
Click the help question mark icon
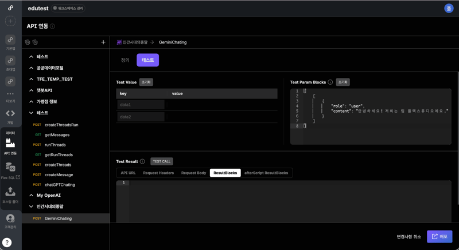pyautogui.click(x=7, y=243)
